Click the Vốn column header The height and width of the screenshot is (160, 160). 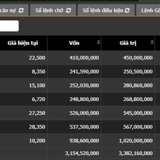coord(74,43)
